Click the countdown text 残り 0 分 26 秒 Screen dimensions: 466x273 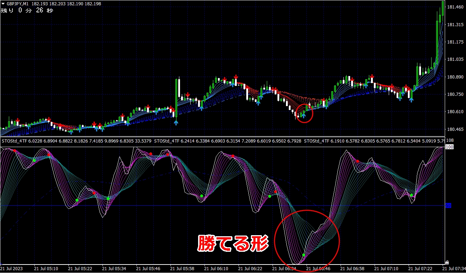[x=27, y=10]
